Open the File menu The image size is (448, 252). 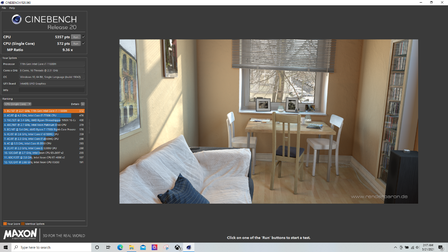click(4, 8)
